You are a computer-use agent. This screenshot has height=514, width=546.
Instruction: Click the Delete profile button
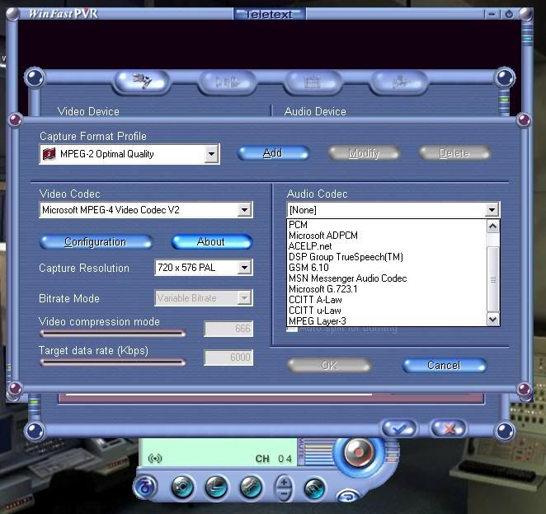coord(454,153)
